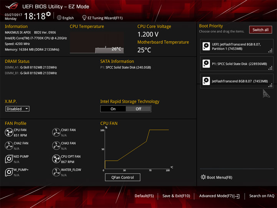The width and height of the screenshot is (277, 208).
Task: Click the 1.200 V voltage value
Action: [x=148, y=34]
